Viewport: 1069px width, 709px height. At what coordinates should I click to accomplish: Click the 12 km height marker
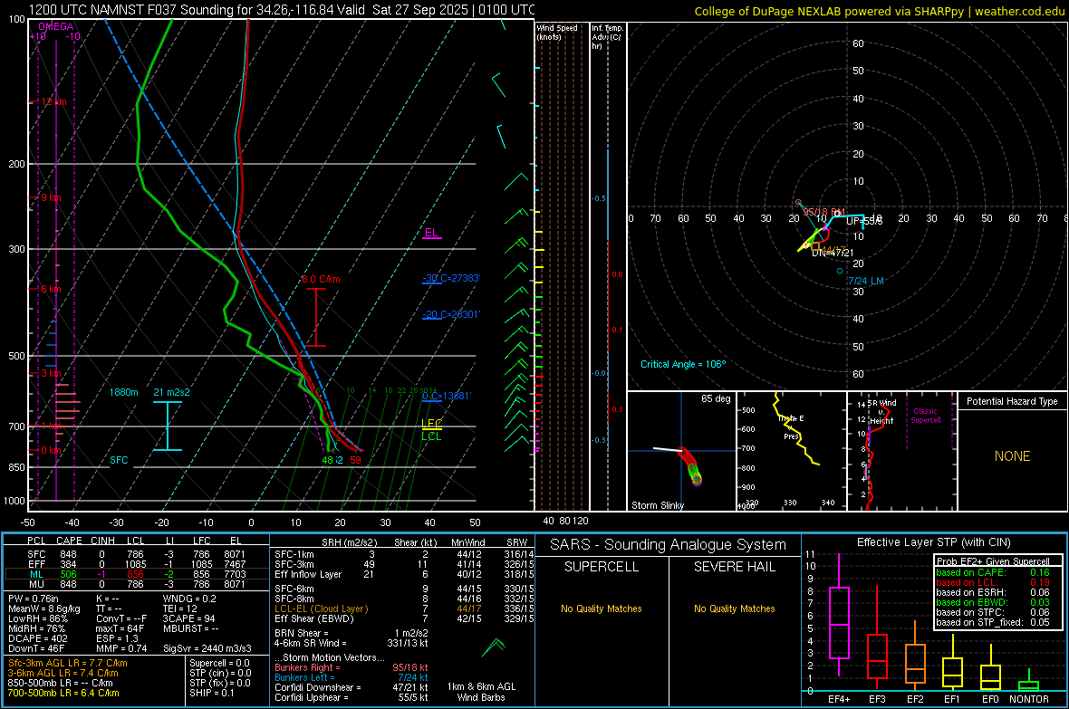coord(53,101)
